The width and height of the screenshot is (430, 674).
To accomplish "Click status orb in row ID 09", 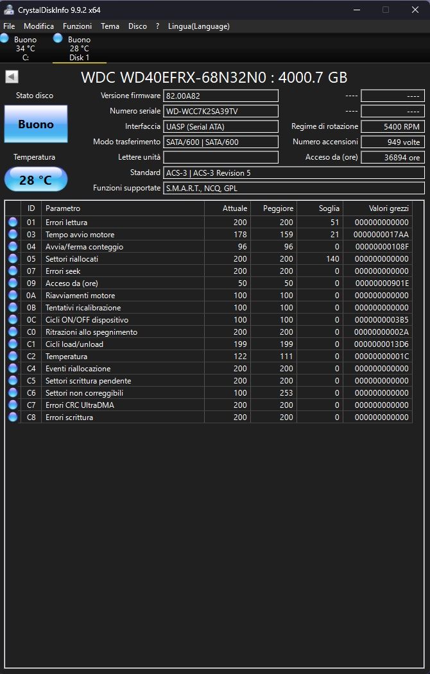I will click(13, 283).
